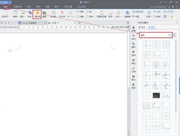Click the WordArt letter A icon
Viewport: 180px width, 136px height.
tap(62, 13)
